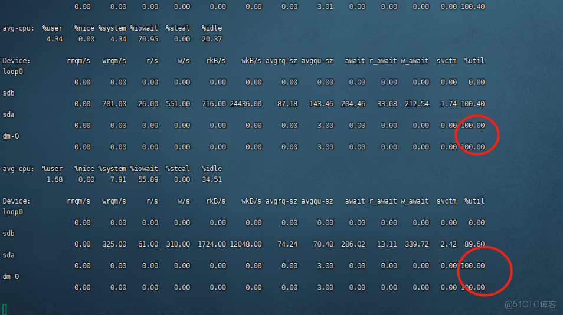Click sdb wrqm/s value 325.00
The width and height of the screenshot is (563, 315).
click(x=114, y=244)
